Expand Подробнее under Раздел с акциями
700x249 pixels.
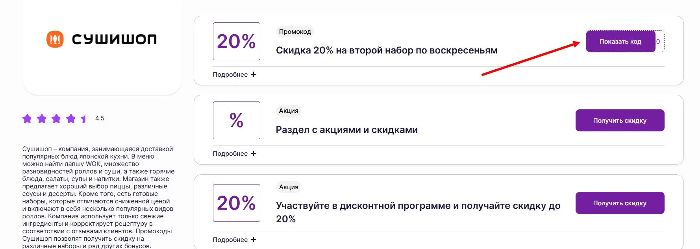[234, 153]
